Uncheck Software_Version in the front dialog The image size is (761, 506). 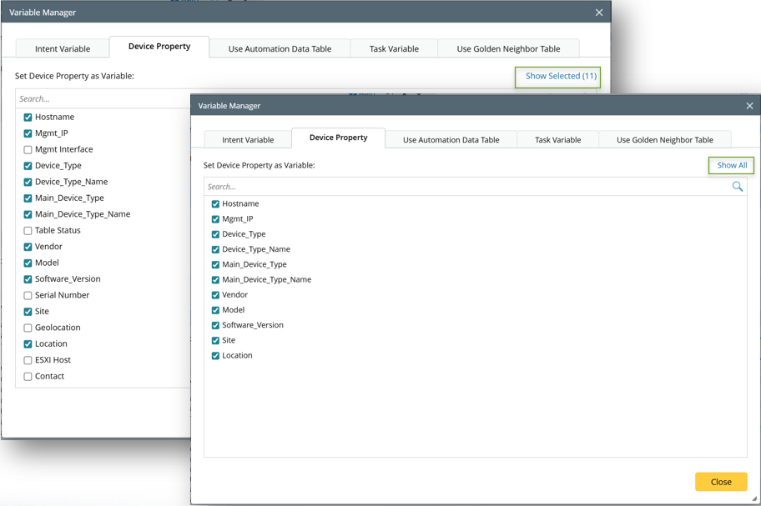pos(215,325)
